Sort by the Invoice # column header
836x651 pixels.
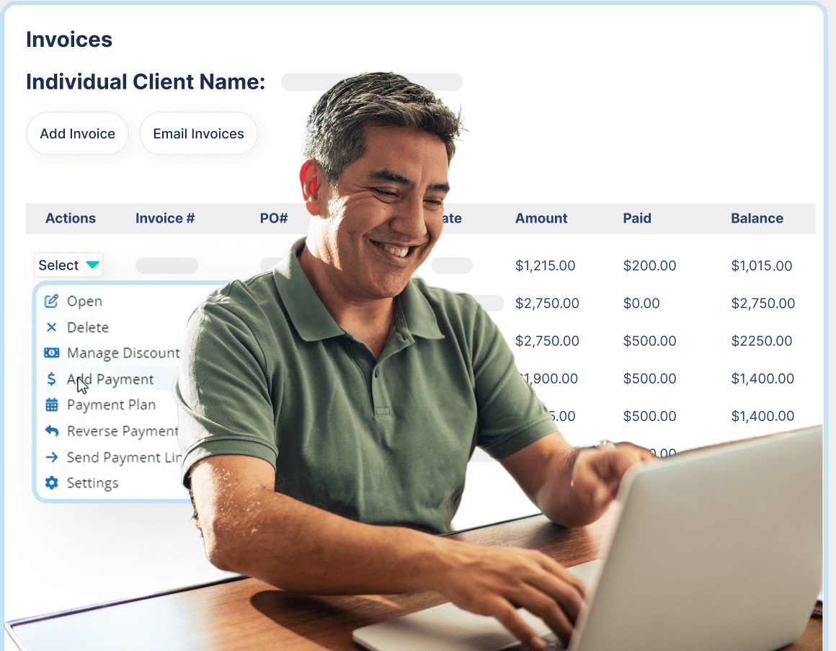pos(165,218)
